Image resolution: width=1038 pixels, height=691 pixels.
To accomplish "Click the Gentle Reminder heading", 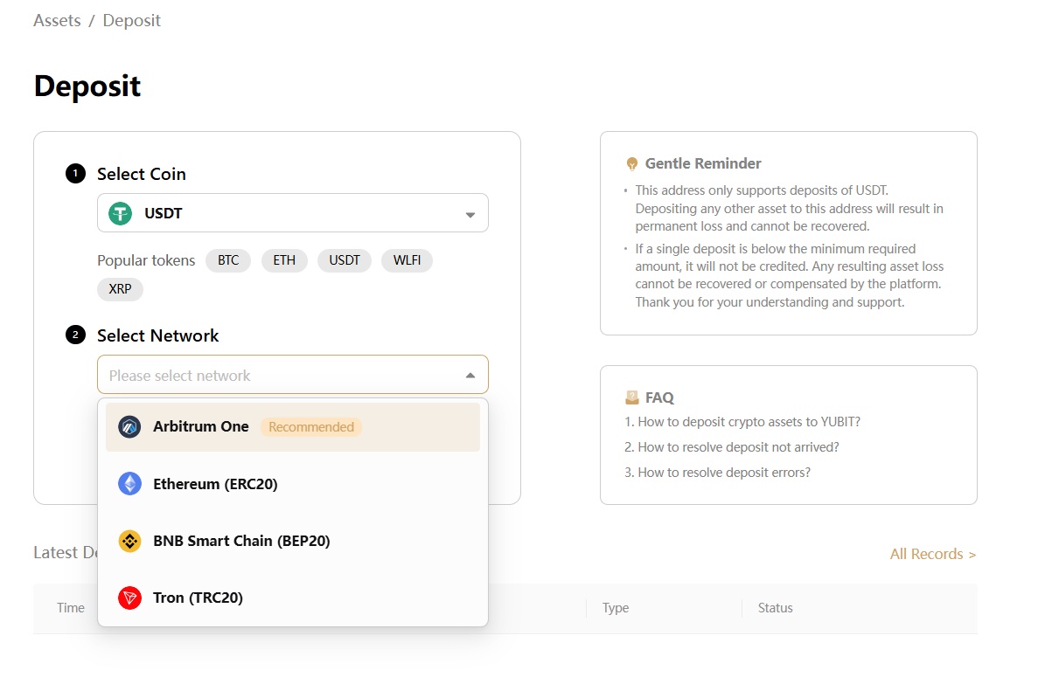I will pos(703,163).
